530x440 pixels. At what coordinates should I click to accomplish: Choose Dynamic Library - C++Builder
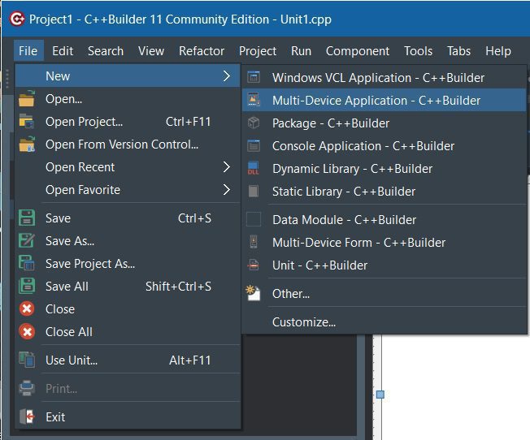tap(384, 168)
